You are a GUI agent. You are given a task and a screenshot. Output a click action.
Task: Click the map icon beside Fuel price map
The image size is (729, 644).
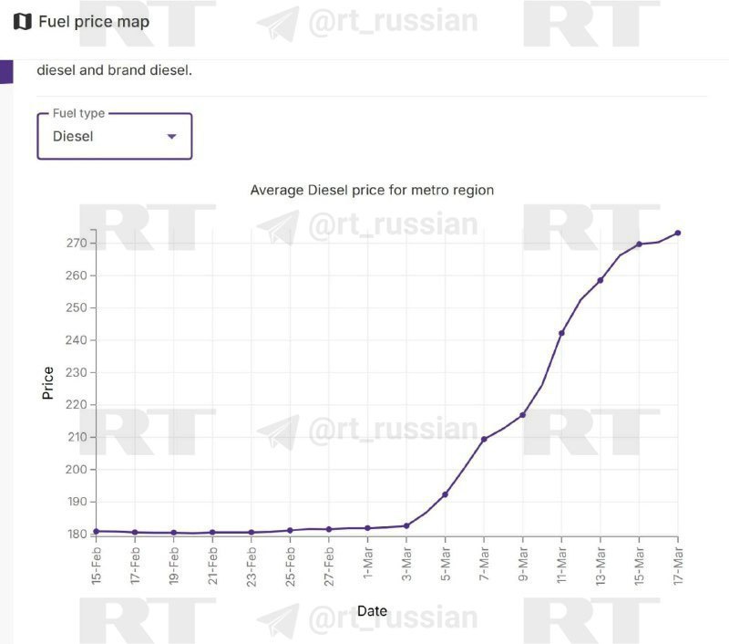pyautogui.click(x=23, y=22)
